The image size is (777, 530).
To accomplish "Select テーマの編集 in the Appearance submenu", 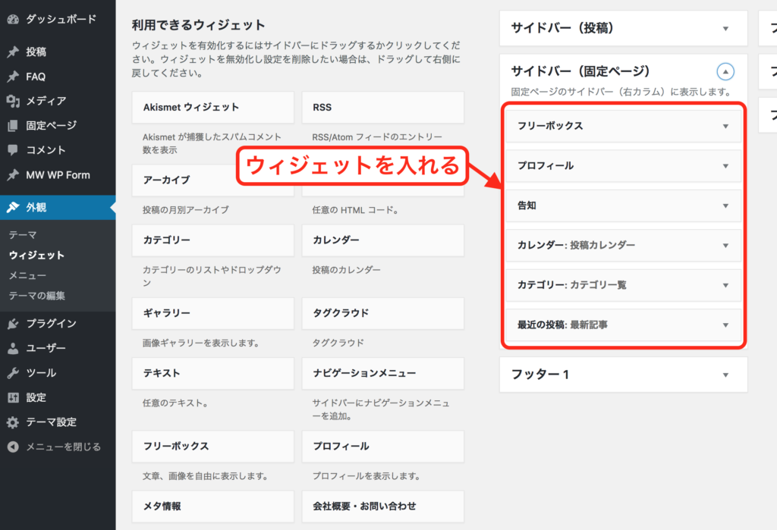I will (37, 296).
